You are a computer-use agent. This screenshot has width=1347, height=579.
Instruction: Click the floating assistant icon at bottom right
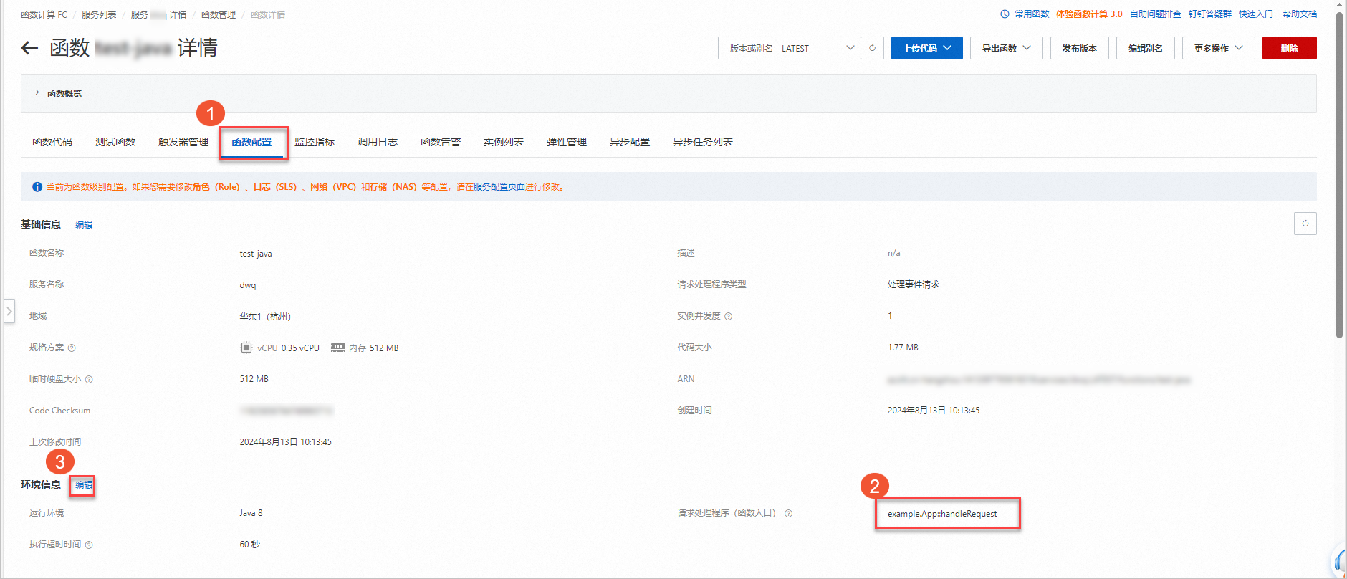pyautogui.click(x=1339, y=560)
